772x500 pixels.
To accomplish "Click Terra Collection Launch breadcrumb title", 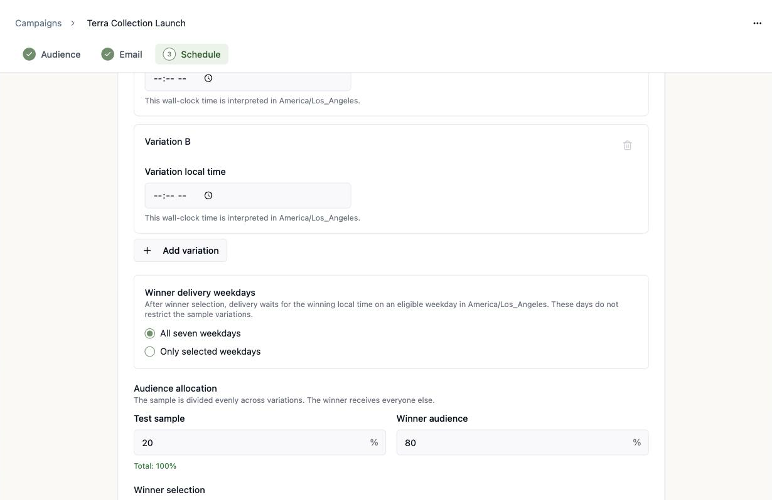I will pos(136,23).
